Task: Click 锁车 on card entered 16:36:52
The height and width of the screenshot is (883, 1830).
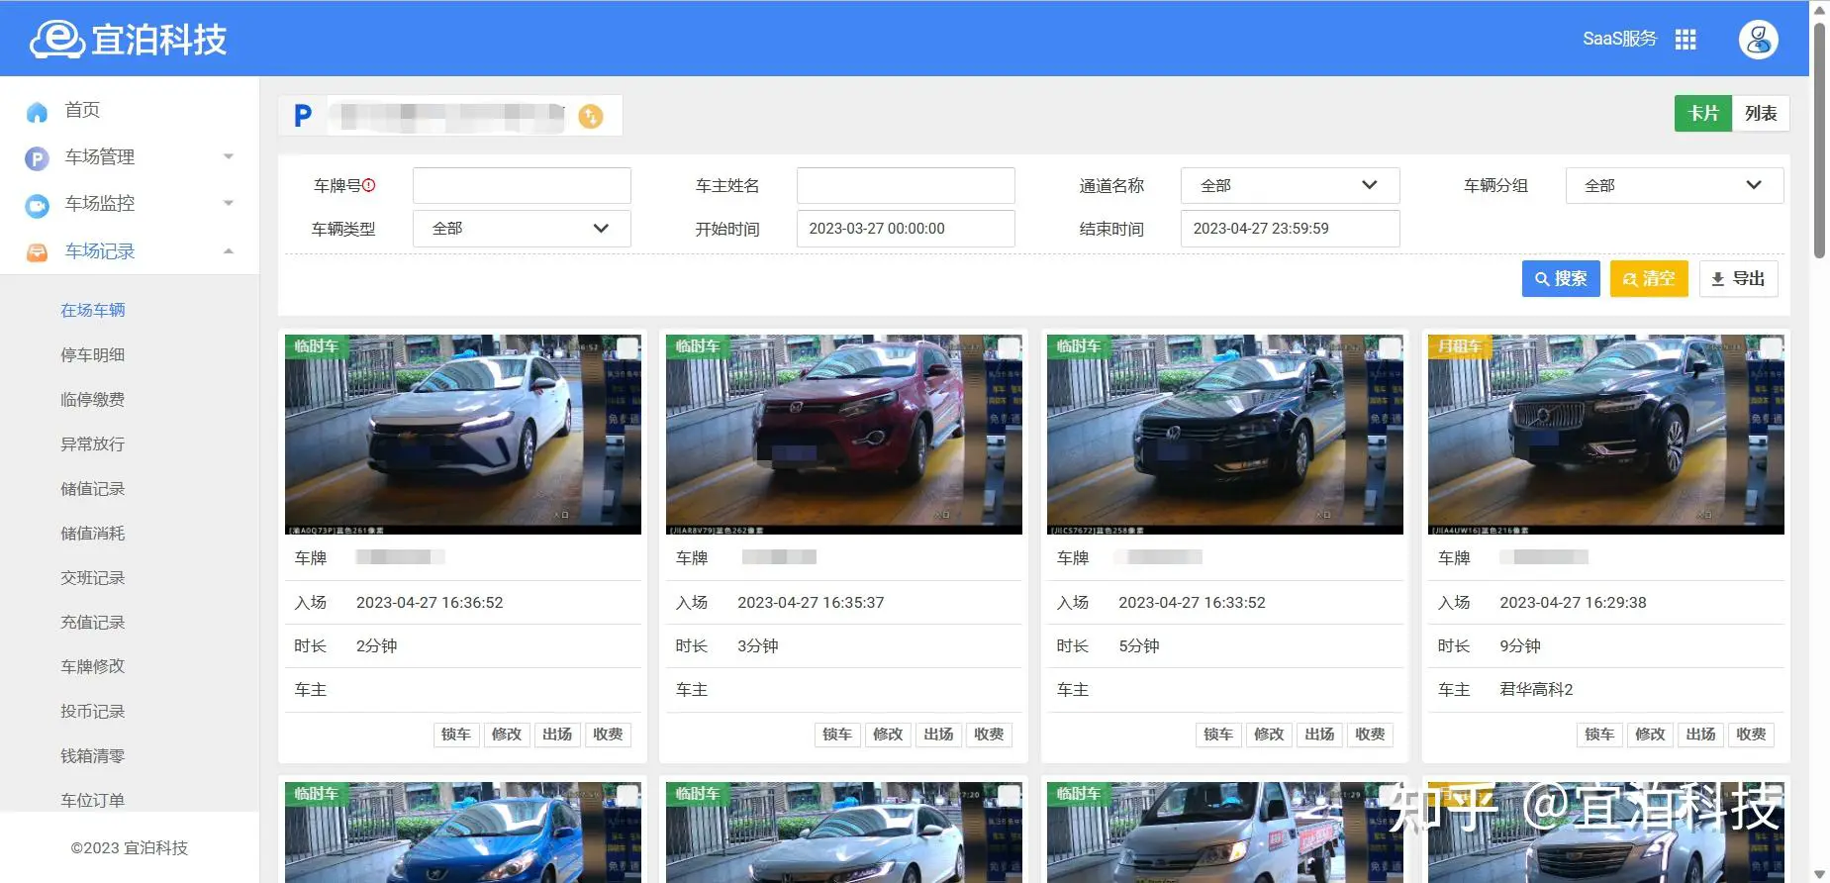Action: [456, 735]
